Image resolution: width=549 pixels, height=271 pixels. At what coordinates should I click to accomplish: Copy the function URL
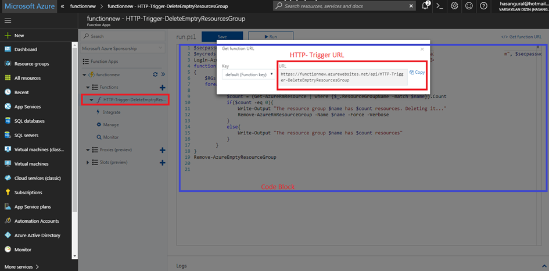point(417,72)
